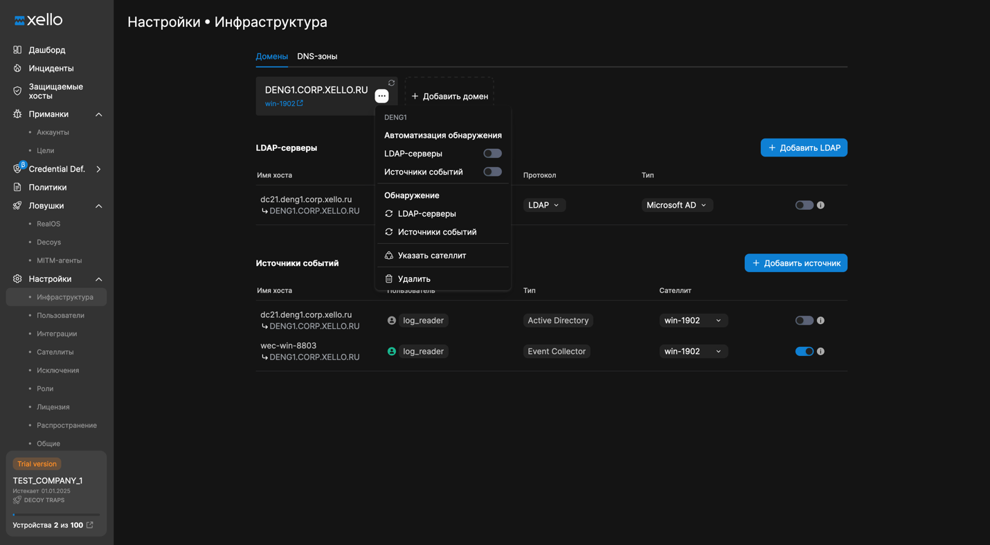The height and width of the screenshot is (545, 990).
Task: Click info icon for wec-win-8803 source
Action: click(820, 352)
